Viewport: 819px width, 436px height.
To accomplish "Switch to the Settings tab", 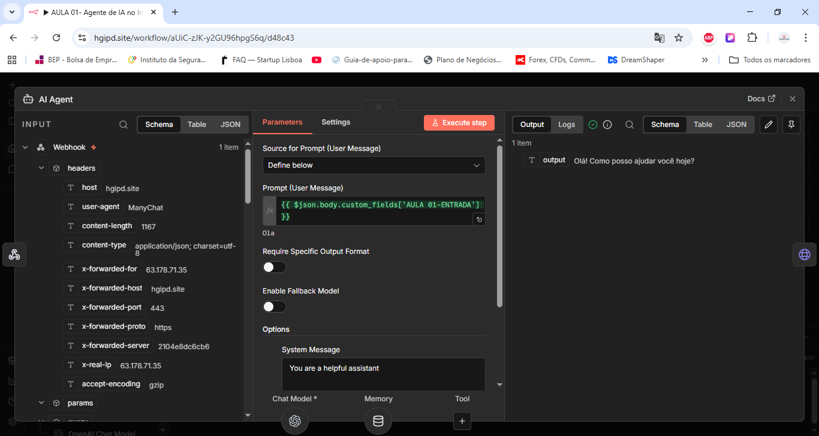I will 336,122.
